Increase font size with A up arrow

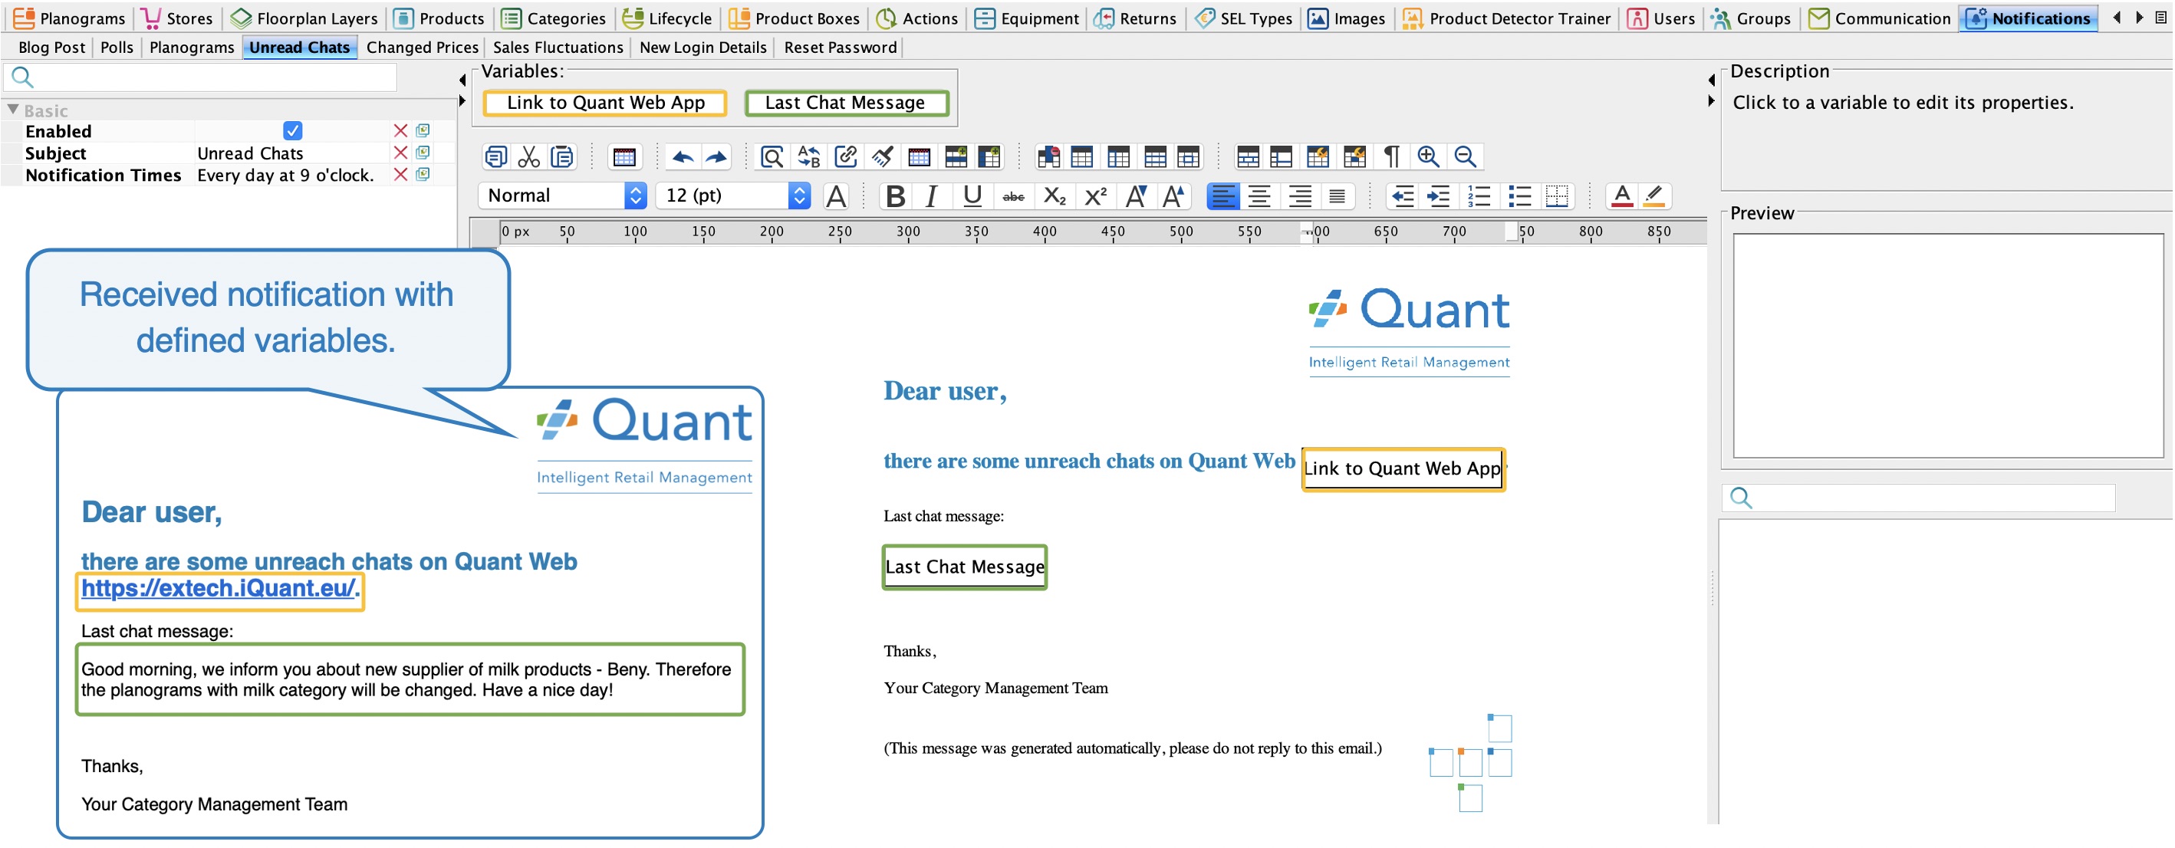pos(1173,196)
